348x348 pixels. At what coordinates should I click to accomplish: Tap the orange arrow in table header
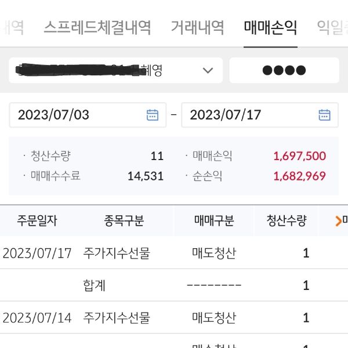[x=339, y=220]
